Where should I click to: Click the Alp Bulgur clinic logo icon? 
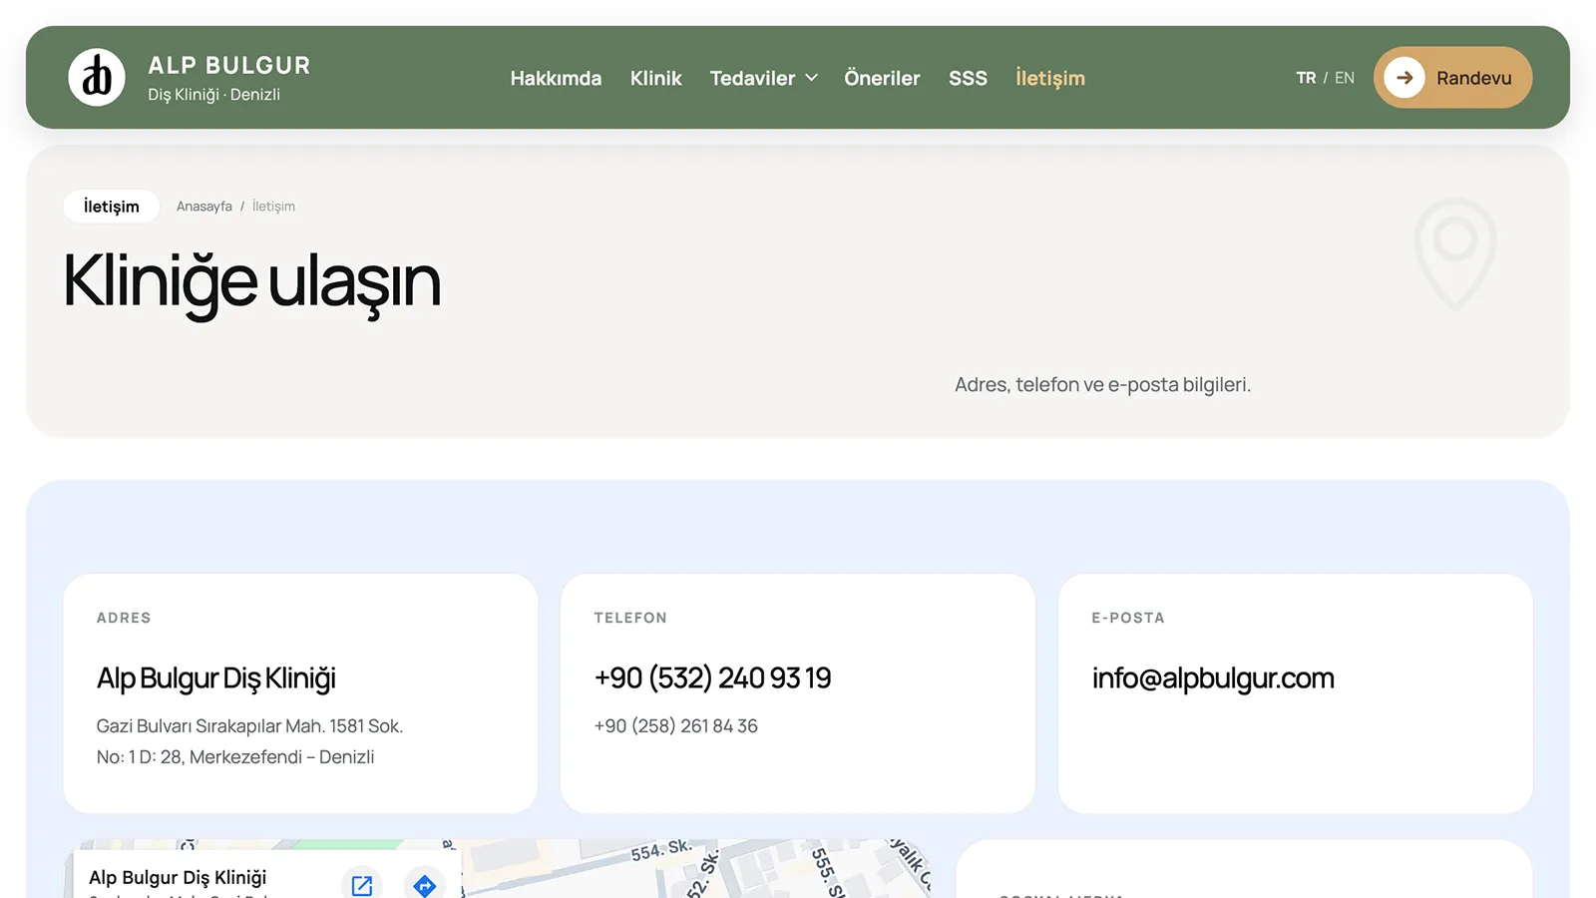(97, 77)
